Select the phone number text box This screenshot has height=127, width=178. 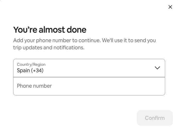[x=89, y=86]
